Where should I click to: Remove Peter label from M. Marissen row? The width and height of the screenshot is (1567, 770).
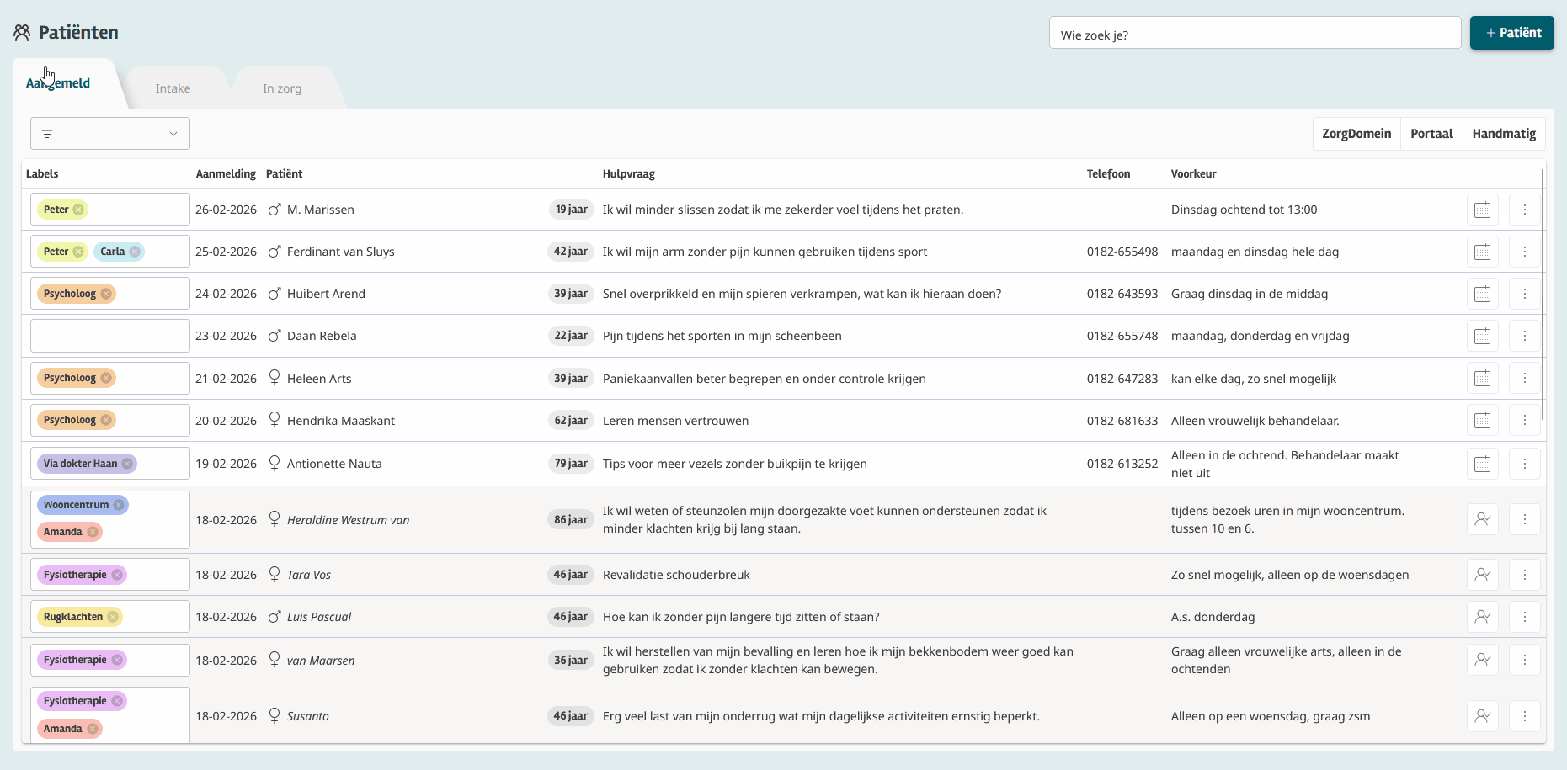pos(78,210)
